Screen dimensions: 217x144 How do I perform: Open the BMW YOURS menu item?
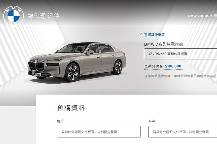coord(202,16)
